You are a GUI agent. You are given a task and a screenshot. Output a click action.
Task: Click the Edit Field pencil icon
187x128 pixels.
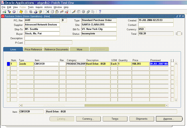coord(74,12)
